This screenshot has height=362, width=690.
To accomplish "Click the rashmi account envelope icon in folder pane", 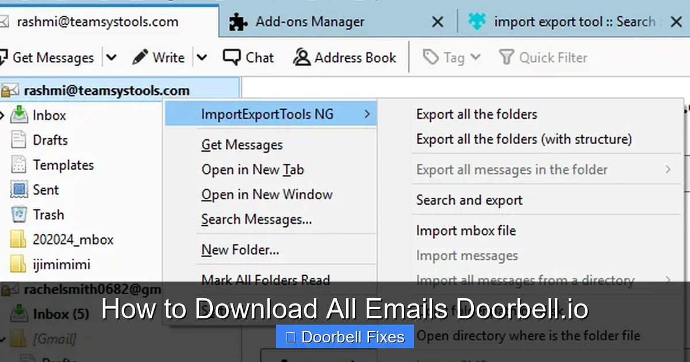I will [10, 91].
